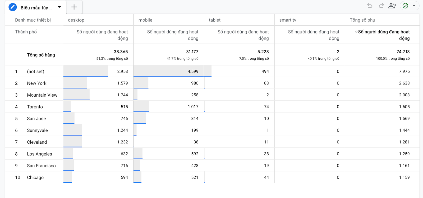Select the (not set) row label
The height and width of the screenshot is (198, 423).
pyautogui.click(x=36, y=72)
